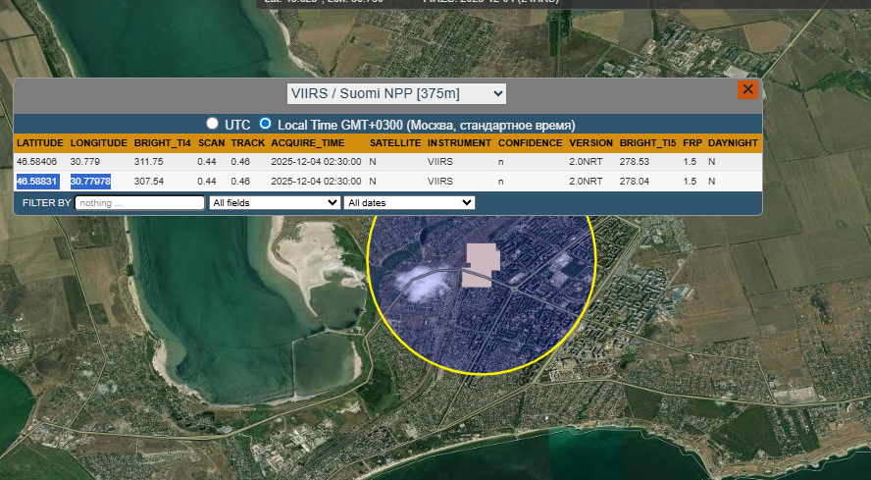Sort by the LONGITUDE column header

tap(98, 143)
